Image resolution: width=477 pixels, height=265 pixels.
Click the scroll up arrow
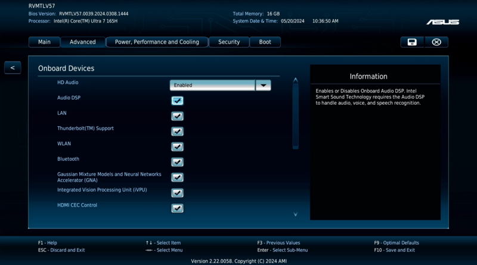(295, 80)
